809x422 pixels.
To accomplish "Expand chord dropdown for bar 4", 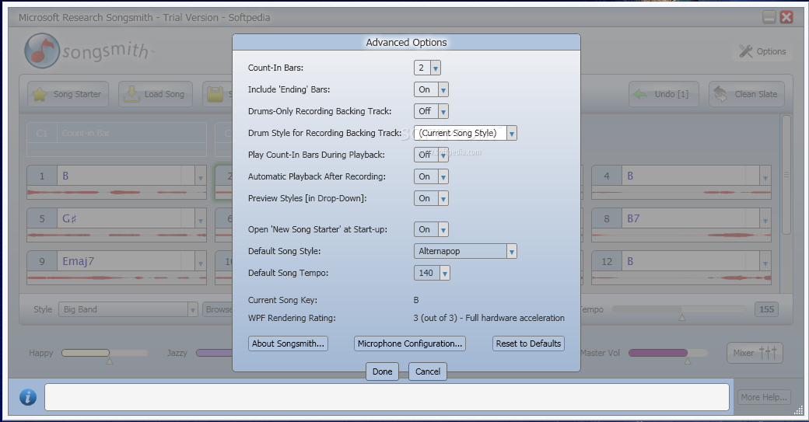I will (765, 176).
